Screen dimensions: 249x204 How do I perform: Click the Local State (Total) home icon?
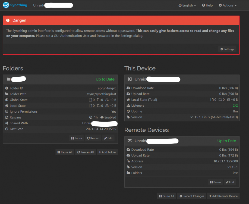click(x=128, y=100)
